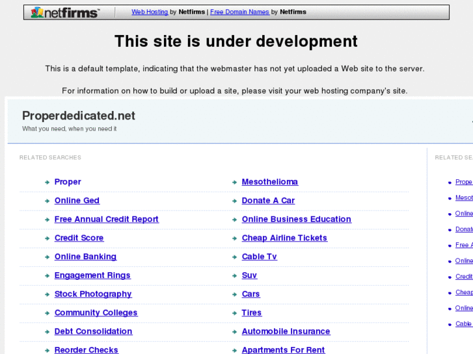Click arrow icon beside Credit Score
This screenshot has height=354, width=473.
[x=47, y=238]
